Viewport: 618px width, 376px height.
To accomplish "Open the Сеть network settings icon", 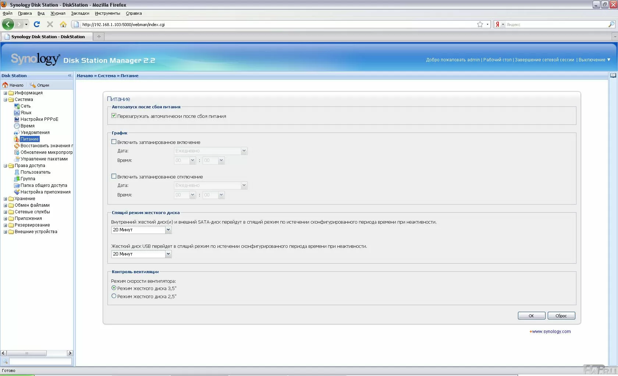I will [17, 106].
